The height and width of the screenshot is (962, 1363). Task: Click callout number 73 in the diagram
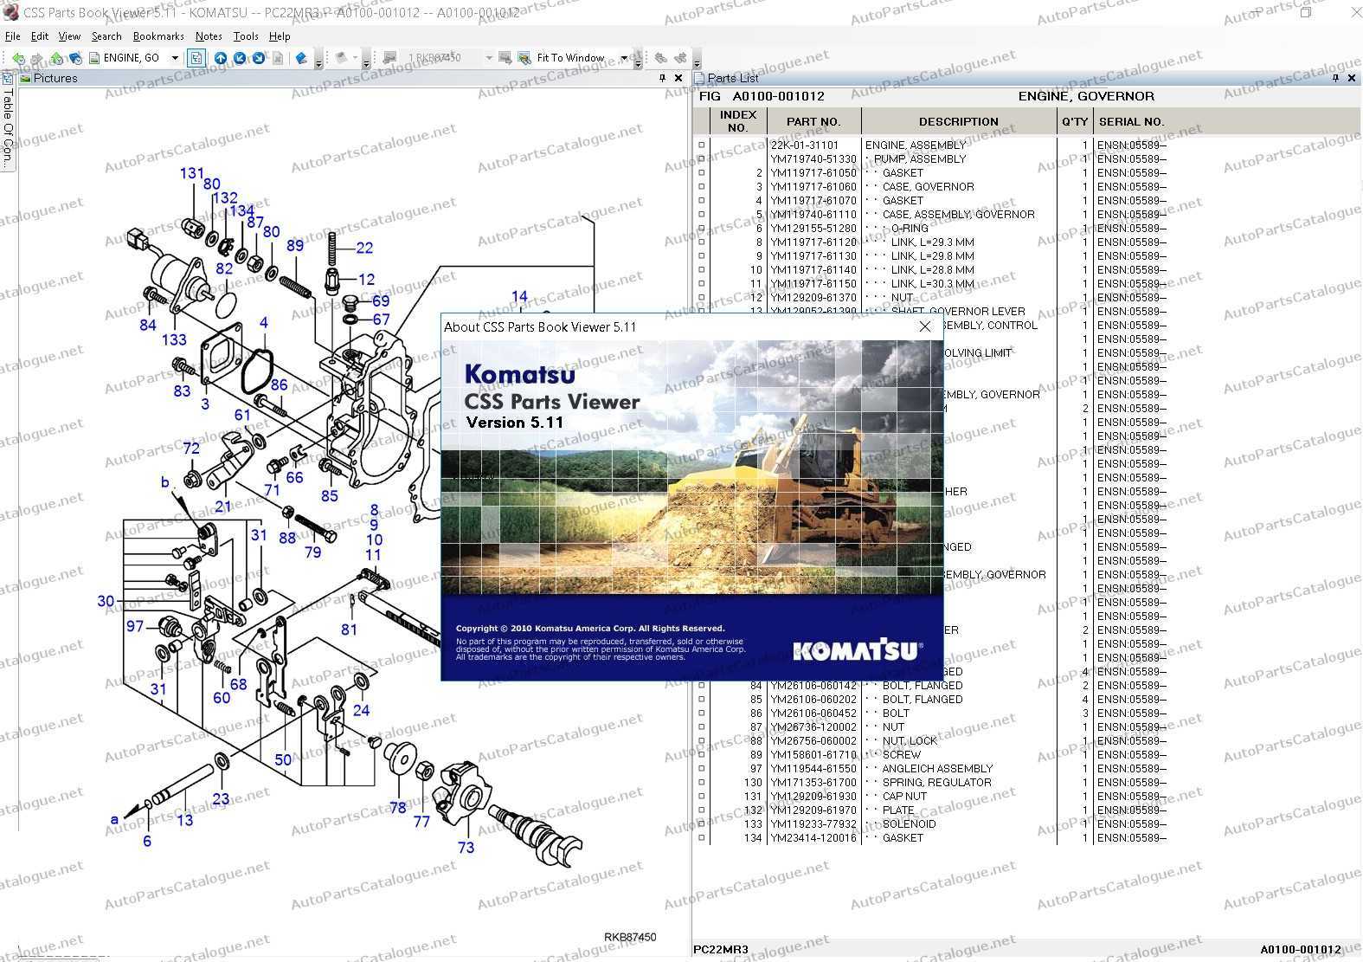coord(466,848)
